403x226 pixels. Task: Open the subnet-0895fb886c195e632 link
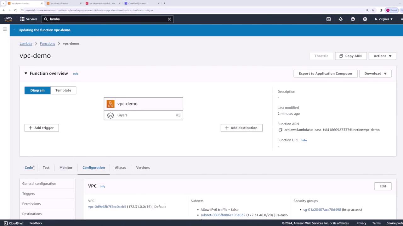click(223, 215)
